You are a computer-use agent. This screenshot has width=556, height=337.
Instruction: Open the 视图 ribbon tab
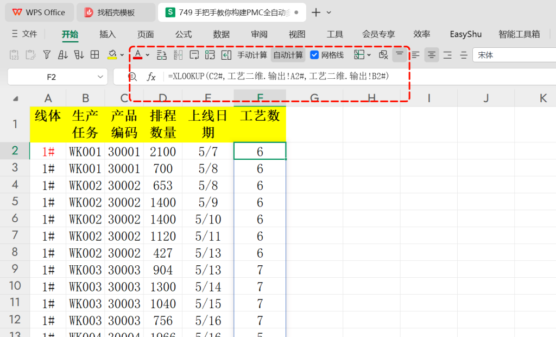point(297,34)
